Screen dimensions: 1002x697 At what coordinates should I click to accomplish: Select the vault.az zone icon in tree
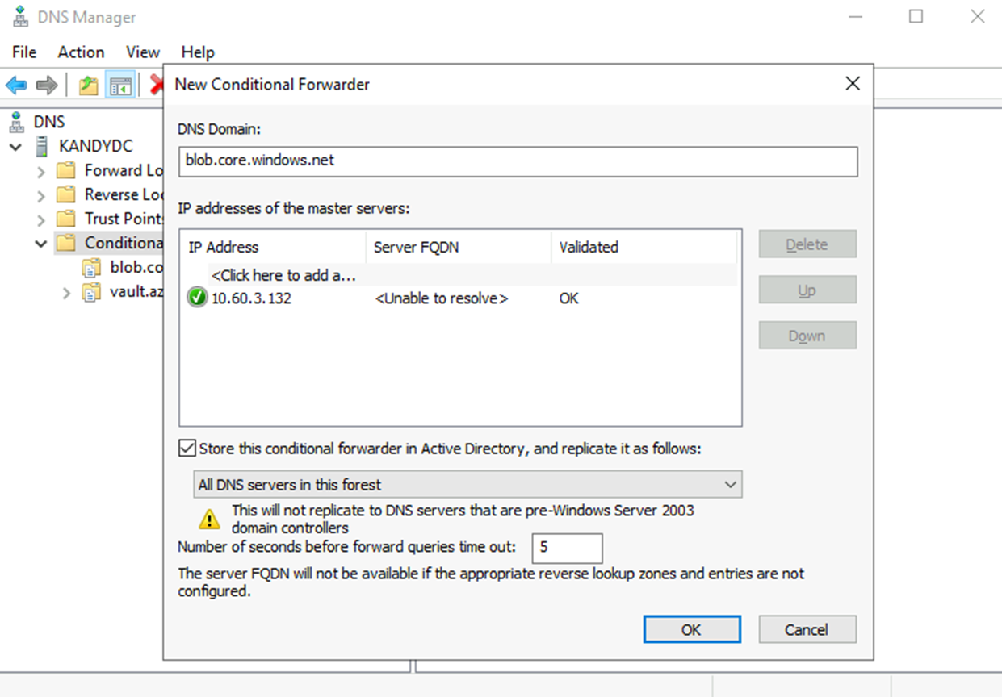92,292
